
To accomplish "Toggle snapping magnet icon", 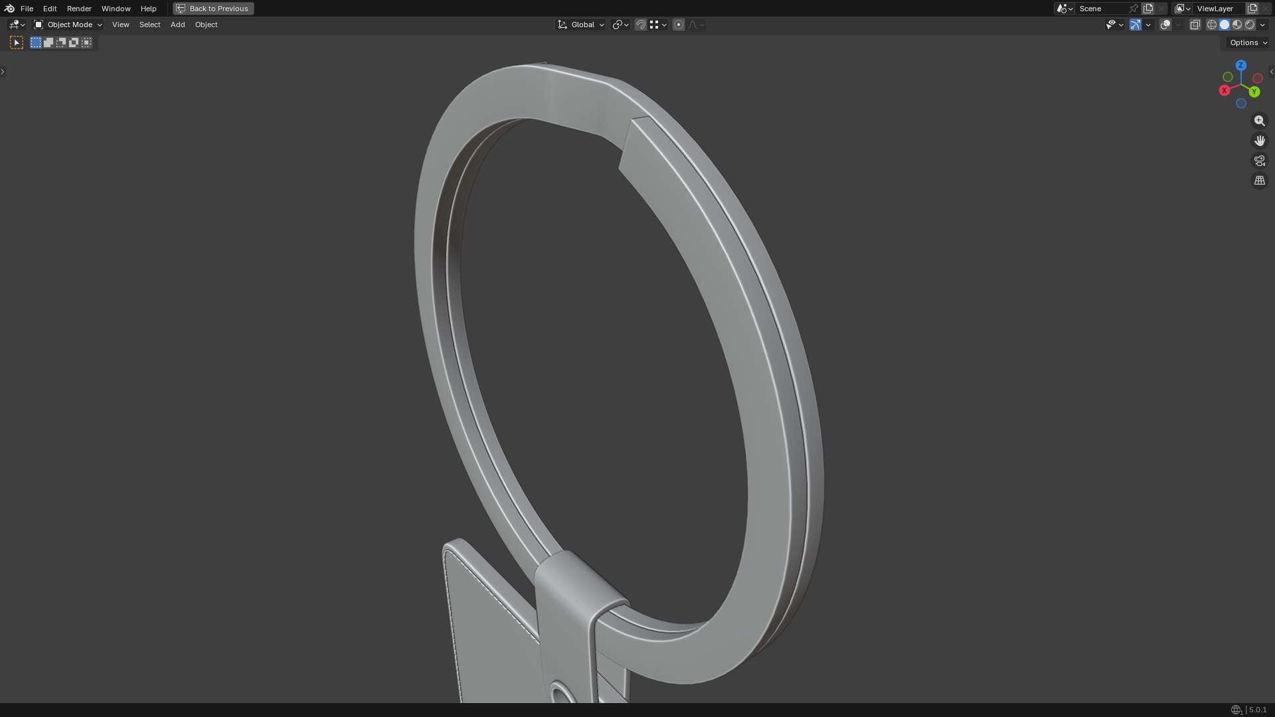I will pyautogui.click(x=640, y=25).
